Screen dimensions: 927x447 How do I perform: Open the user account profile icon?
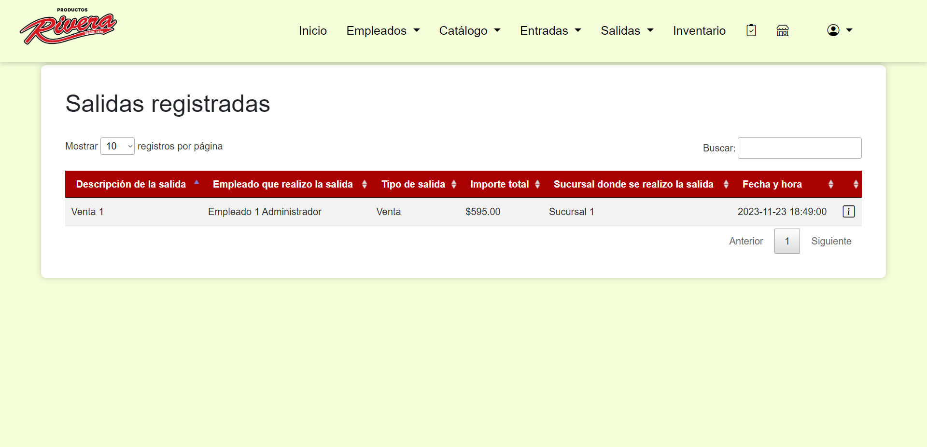[839, 30]
